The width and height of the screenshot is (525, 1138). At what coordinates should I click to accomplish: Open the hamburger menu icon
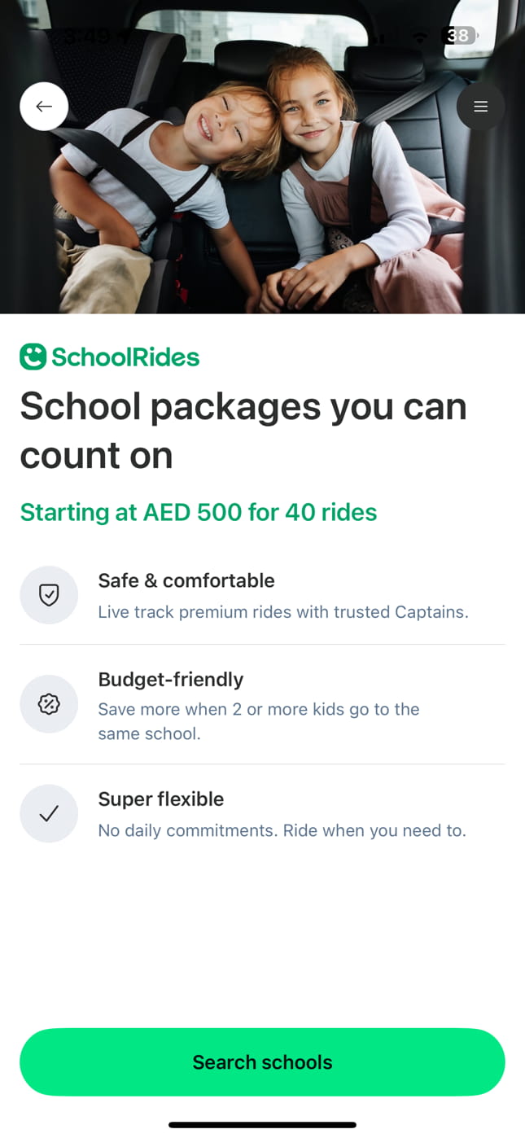pyautogui.click(x=480, y=107)
